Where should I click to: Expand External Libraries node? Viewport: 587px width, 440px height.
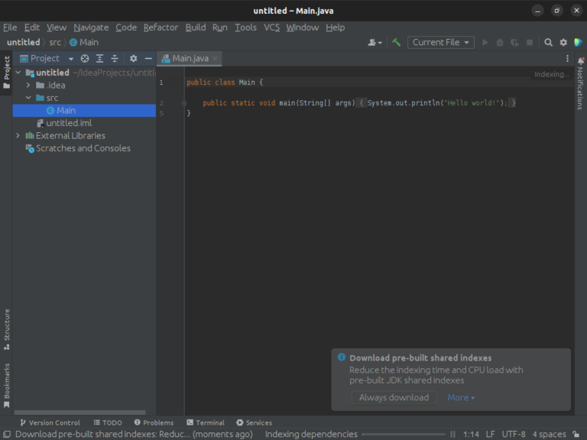coord(18,135)
